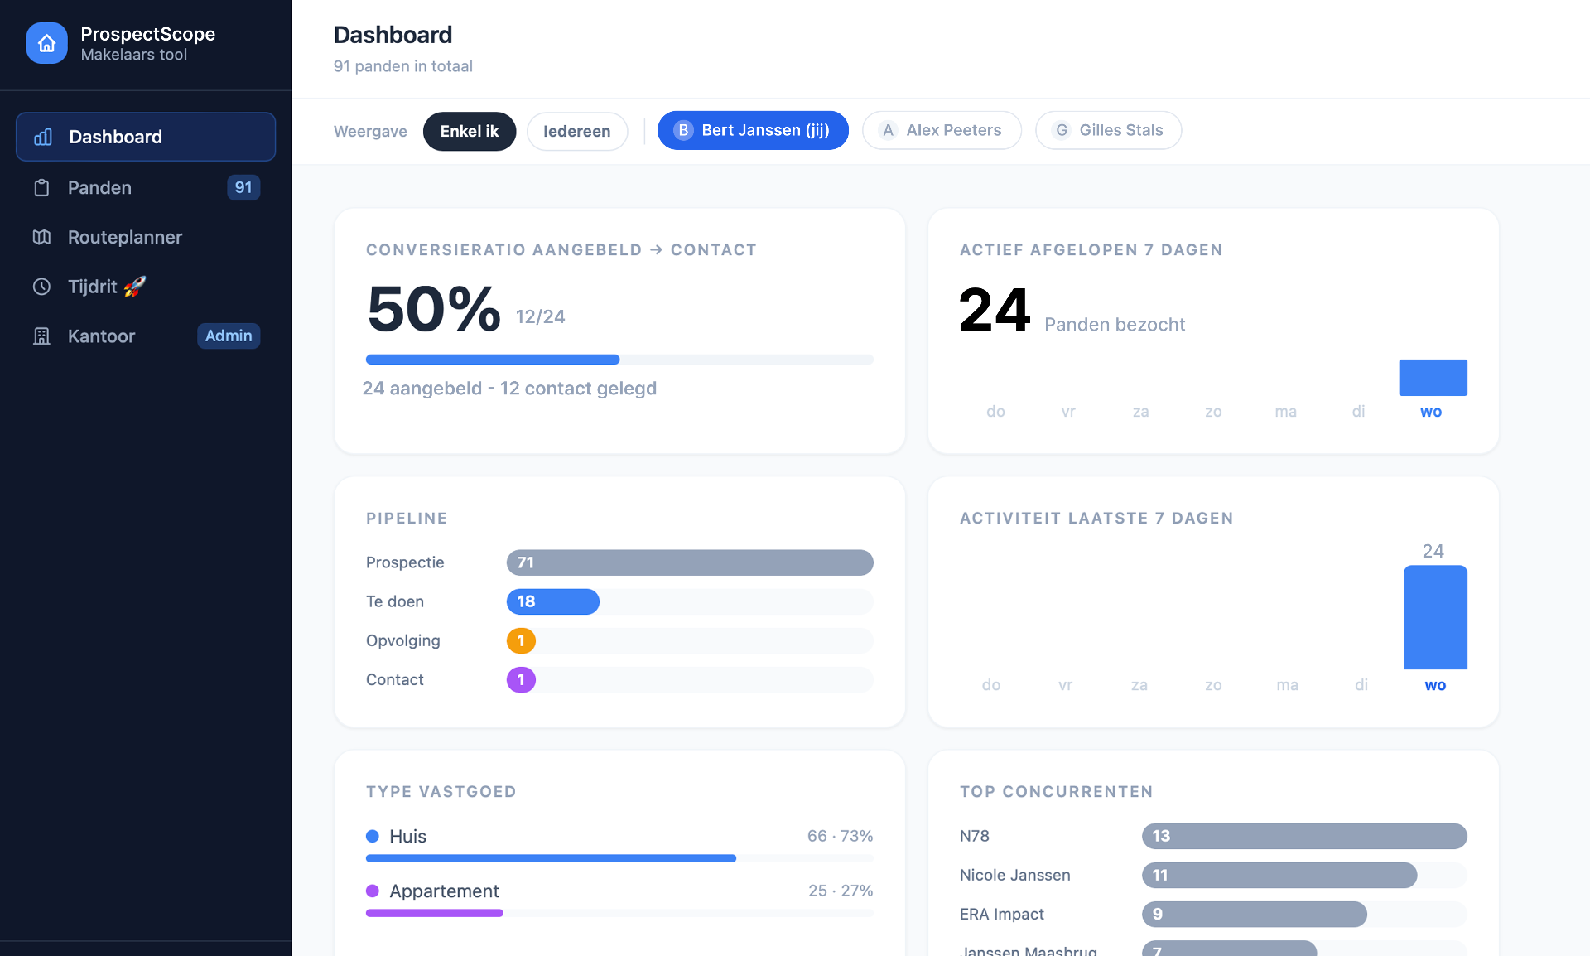Click Gilles Stals' avatar circle
This screenshot has height=956, width=1590.
tap(1062, 130)
